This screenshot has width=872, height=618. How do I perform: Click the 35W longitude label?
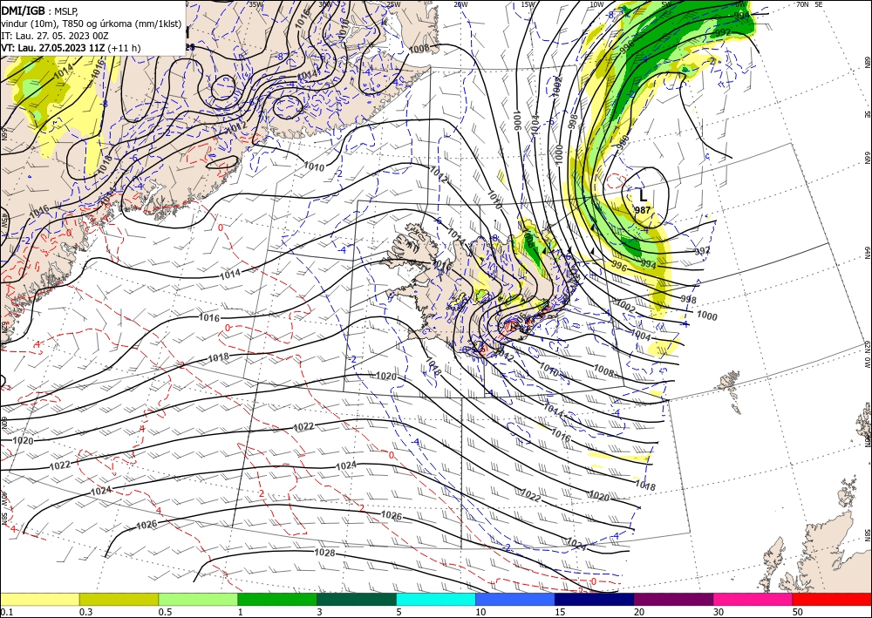click(x=255, y=4)
